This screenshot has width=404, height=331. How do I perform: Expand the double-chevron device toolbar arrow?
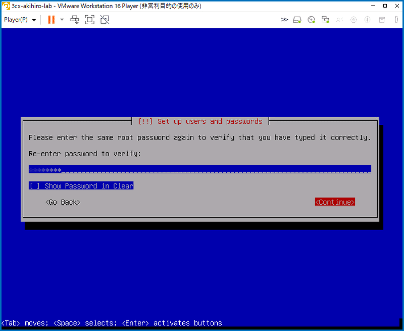(284, 20)
